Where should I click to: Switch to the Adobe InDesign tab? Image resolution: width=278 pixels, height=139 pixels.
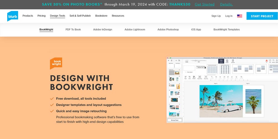click(103, 29)
